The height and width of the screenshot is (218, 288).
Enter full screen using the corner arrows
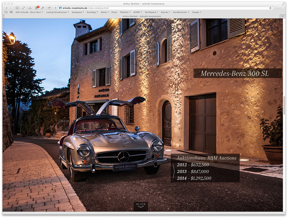point(283,4)
